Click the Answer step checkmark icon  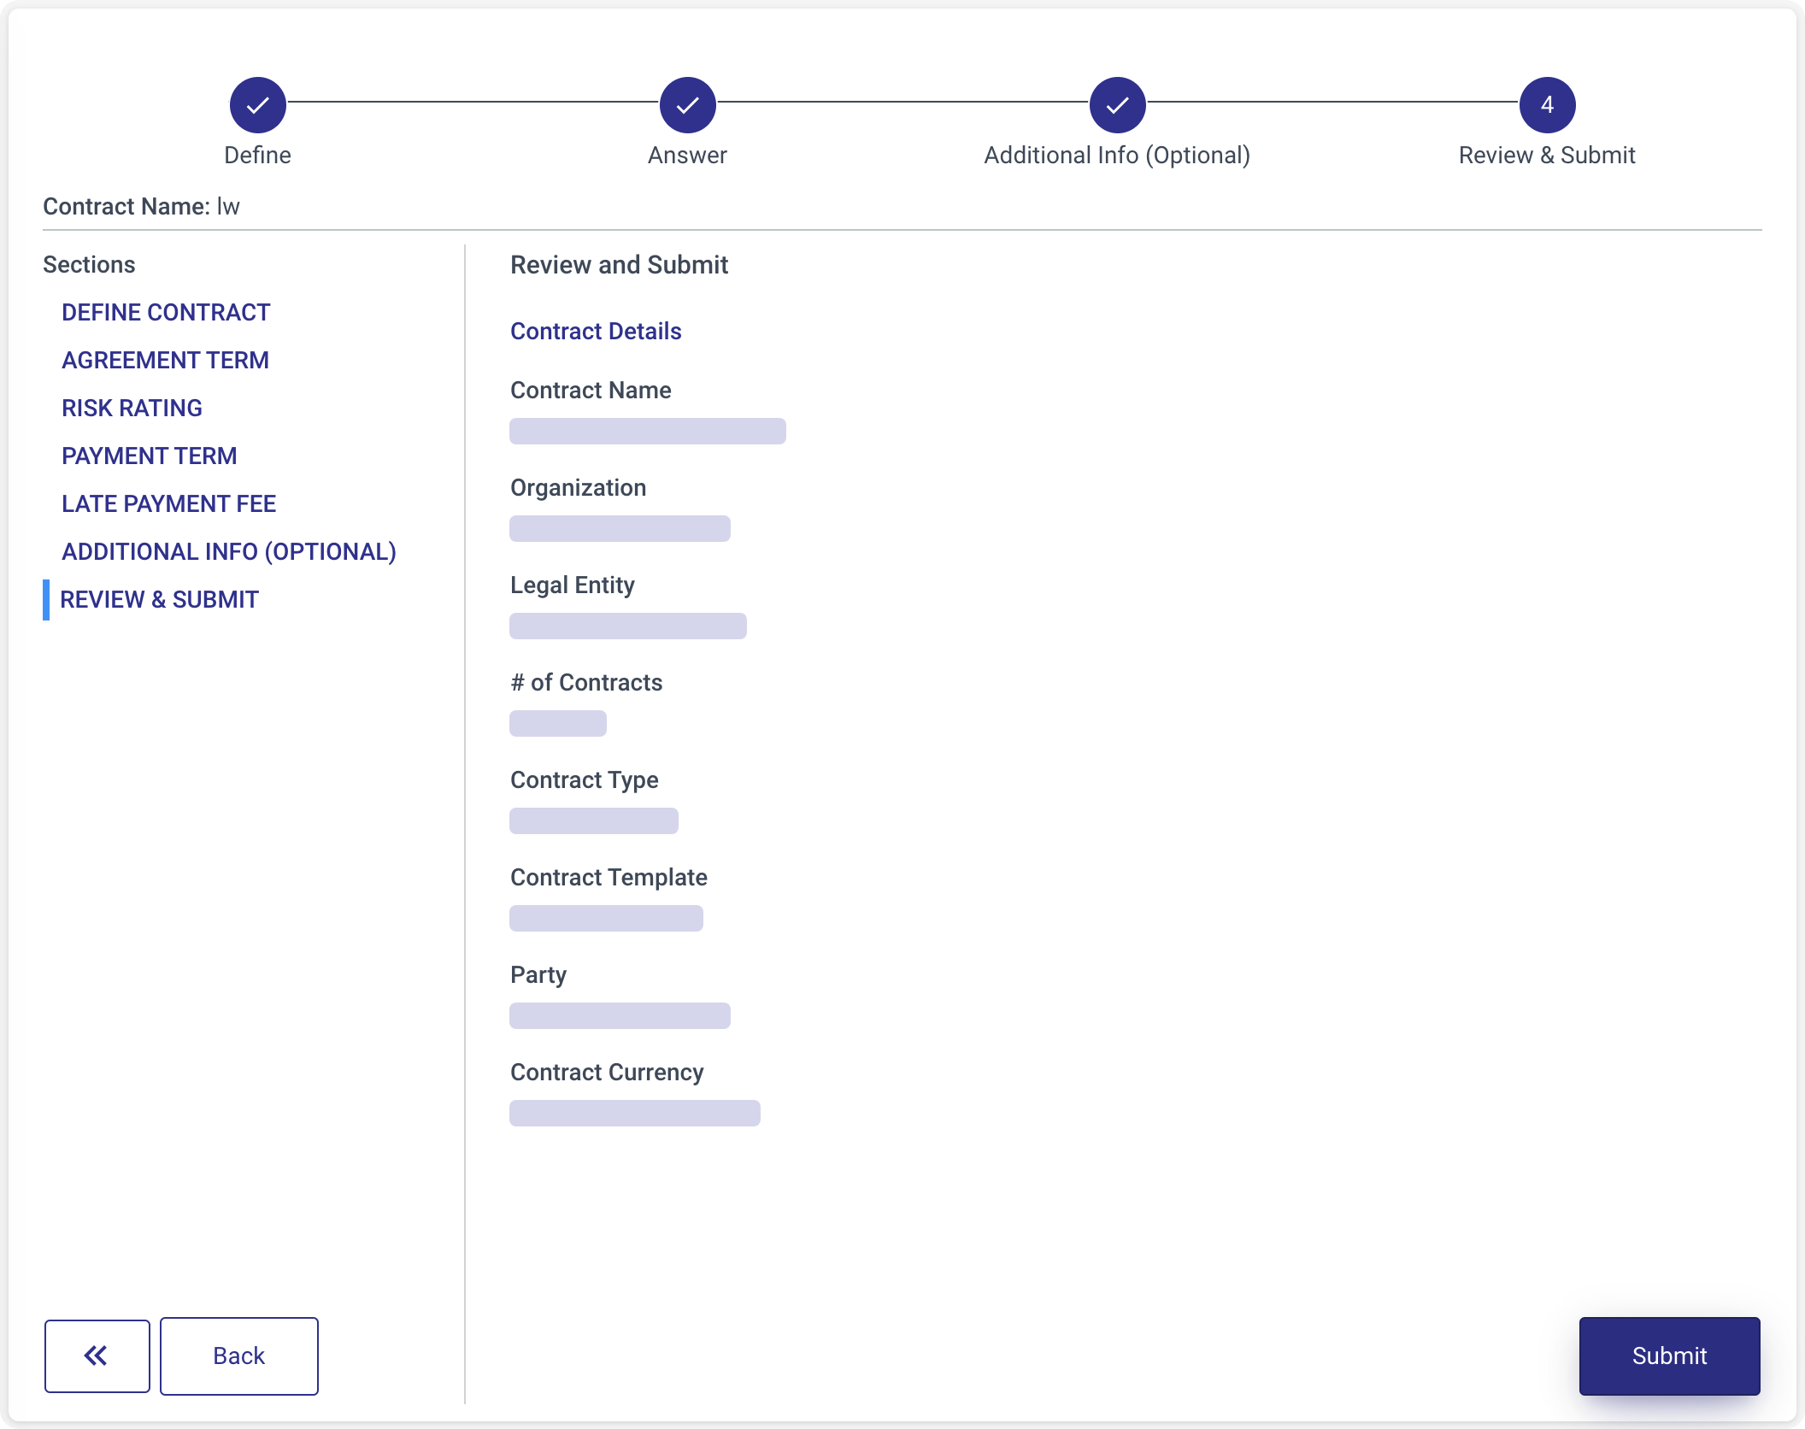tap(687, 104)
